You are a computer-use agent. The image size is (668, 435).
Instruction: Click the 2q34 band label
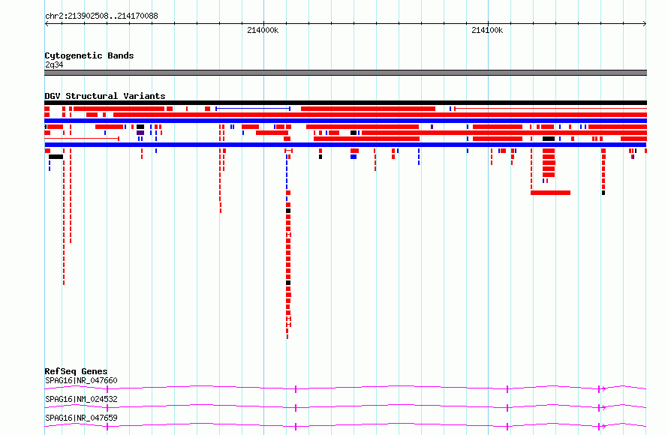pos(54,64)
